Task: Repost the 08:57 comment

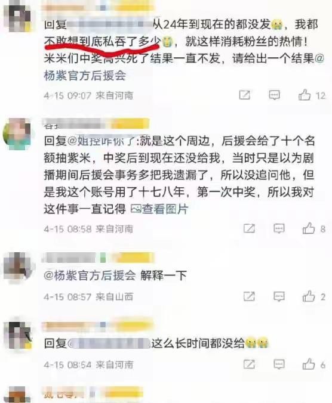Action: (249, 296)
